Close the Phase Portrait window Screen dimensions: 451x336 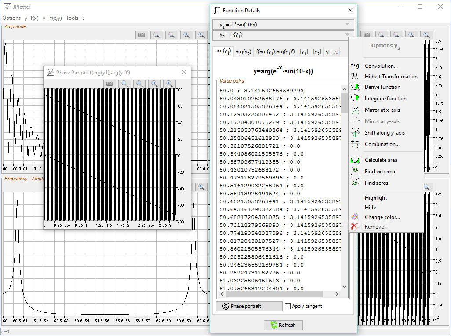[184, 72]
